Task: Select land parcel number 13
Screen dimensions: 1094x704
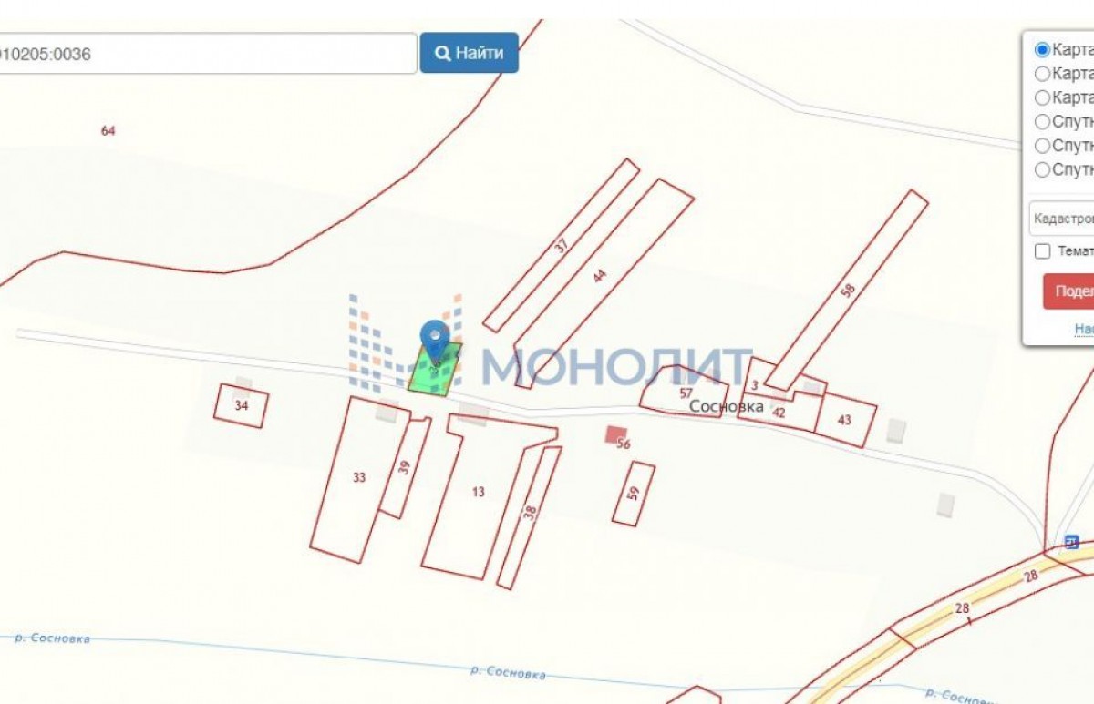Action: pyautogui.click(x=479, y=492)
